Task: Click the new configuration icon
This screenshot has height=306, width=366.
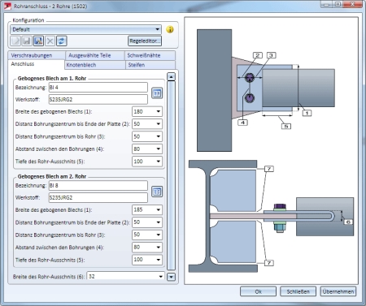Action: tap(15, 41)
